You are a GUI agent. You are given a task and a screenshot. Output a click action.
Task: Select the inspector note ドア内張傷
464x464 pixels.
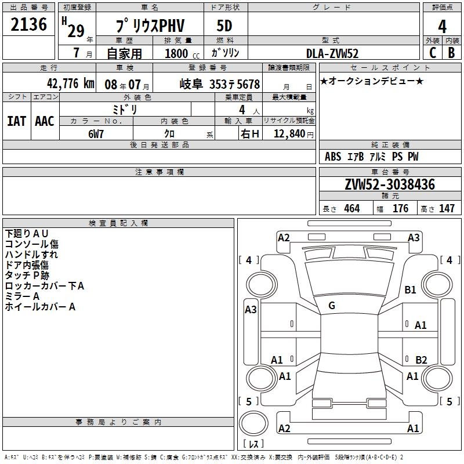tap(27, 265)
